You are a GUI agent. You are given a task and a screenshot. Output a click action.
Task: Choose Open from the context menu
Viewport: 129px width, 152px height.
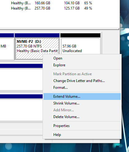[82, 58]
